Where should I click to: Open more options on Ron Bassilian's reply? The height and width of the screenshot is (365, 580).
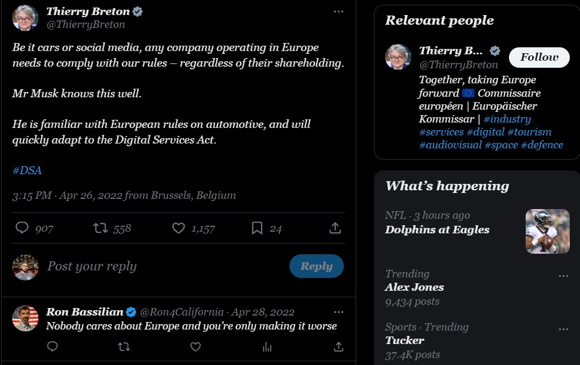338,312
